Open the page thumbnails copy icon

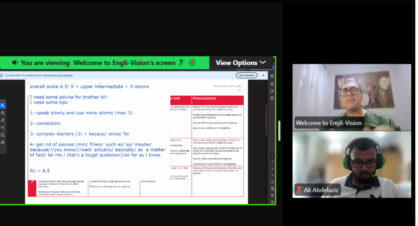click(272, 98)
